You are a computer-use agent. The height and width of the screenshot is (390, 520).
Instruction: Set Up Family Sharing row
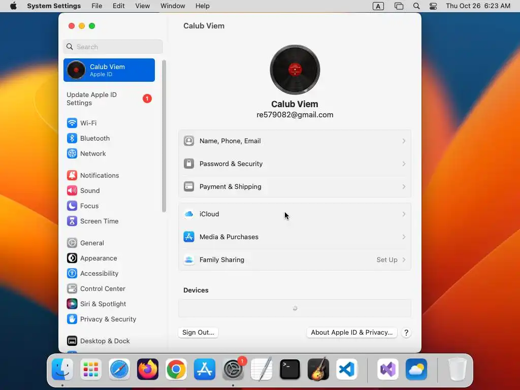pyautogui.click(x=295, y=260)
